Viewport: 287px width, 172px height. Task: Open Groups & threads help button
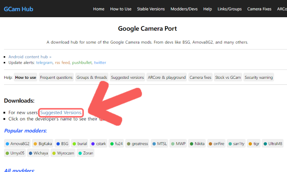pyautogui.click(x=92, y=77)
